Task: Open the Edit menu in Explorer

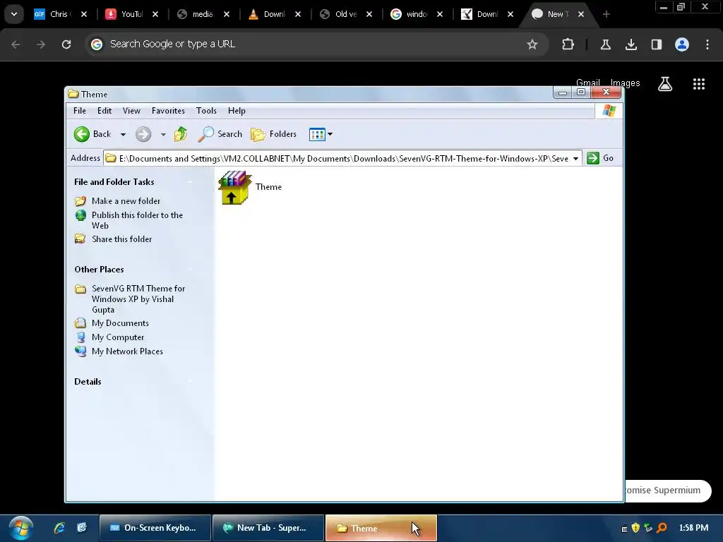Action: tap(104, 111)
